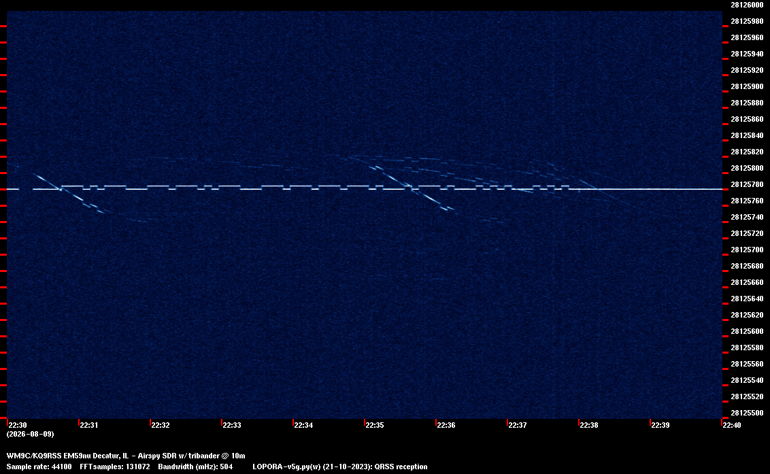
Task: Click the 28125980 frequency label
Action: coord(747,21)
